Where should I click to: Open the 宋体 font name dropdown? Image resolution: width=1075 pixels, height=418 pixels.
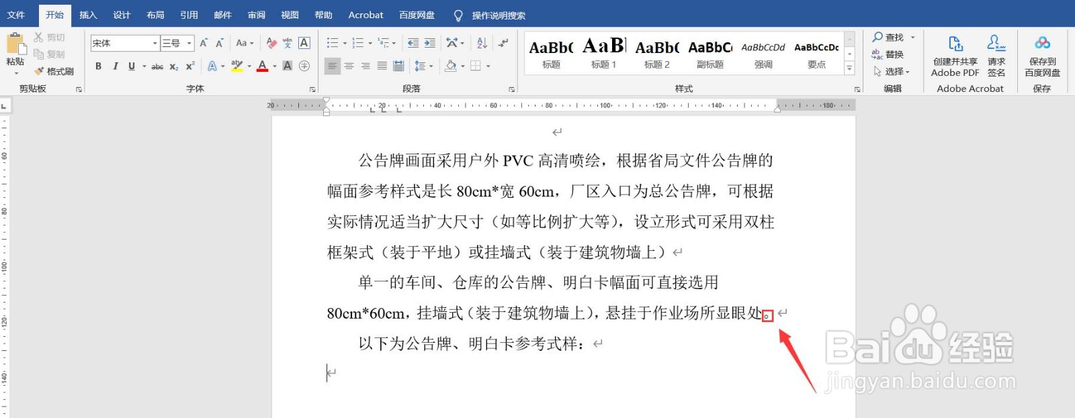(155, 43)
